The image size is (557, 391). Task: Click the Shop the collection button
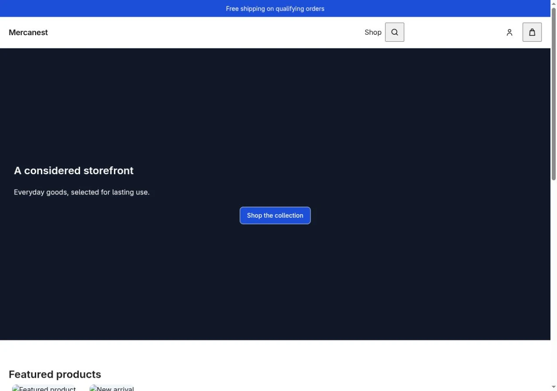275,216
